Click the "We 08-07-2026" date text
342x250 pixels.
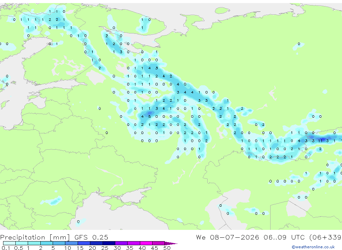coord(227,237)
